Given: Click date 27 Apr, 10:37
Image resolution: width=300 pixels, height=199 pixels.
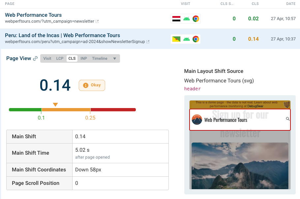Looking at the screenshot, I should [x=283, y=39].
